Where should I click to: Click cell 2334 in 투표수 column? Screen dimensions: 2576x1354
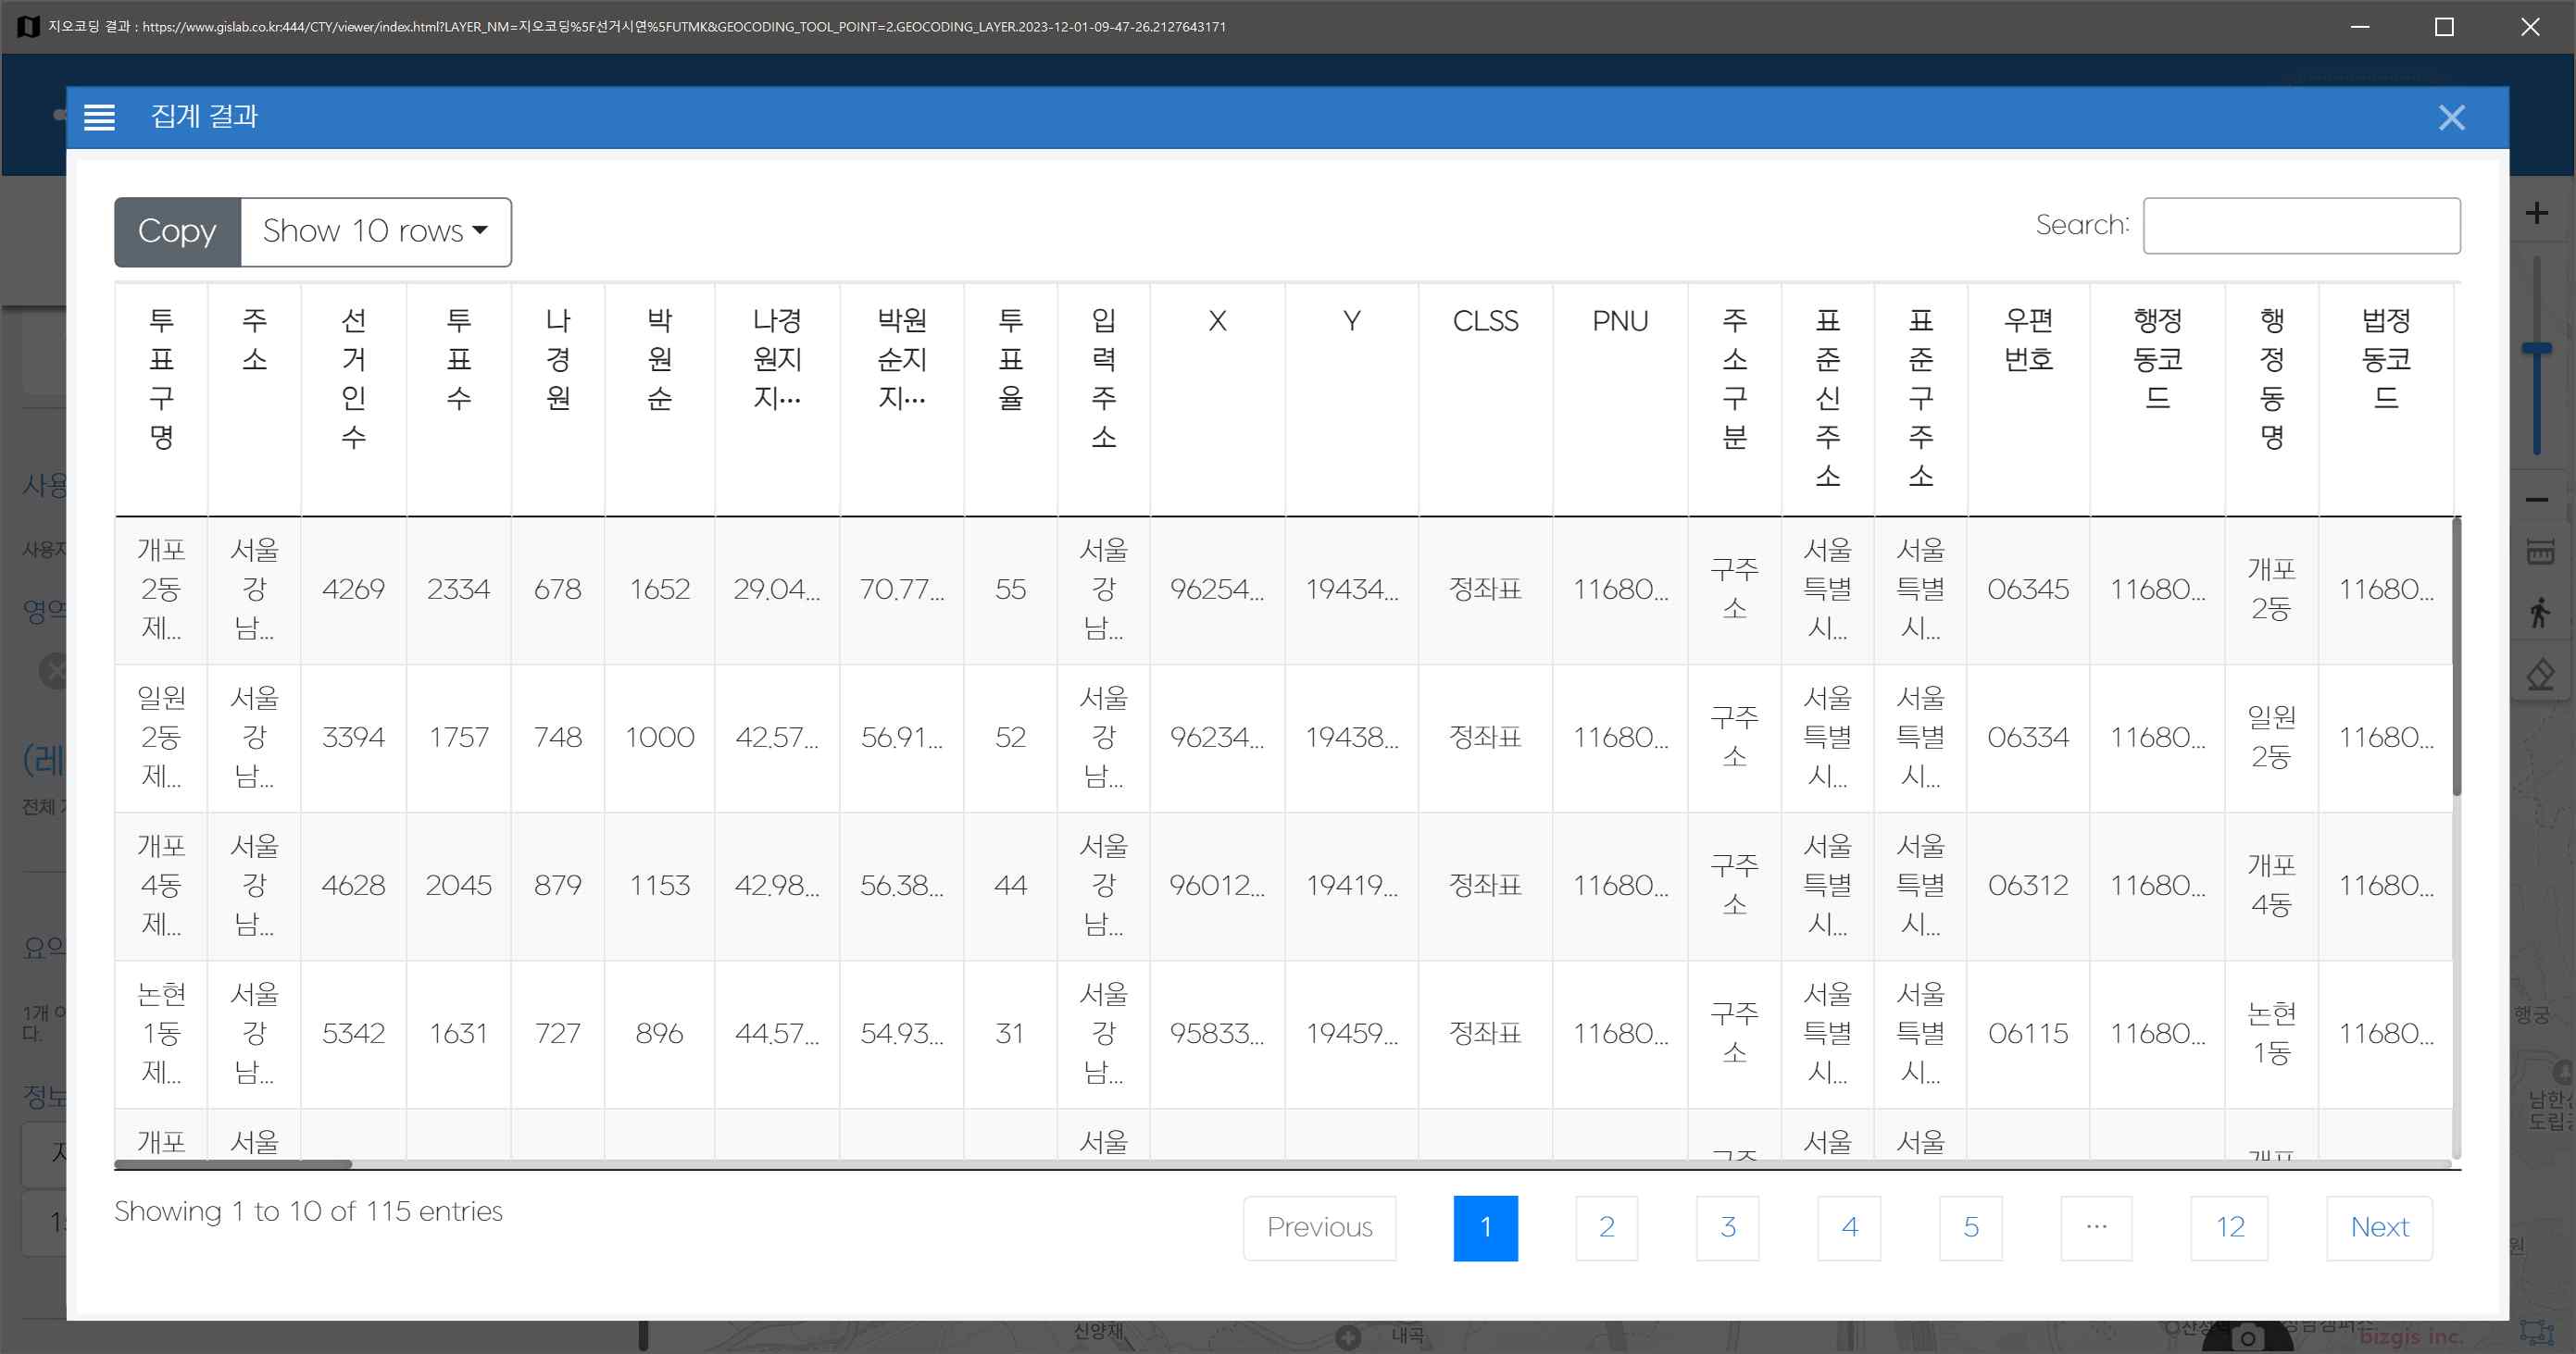458,590
